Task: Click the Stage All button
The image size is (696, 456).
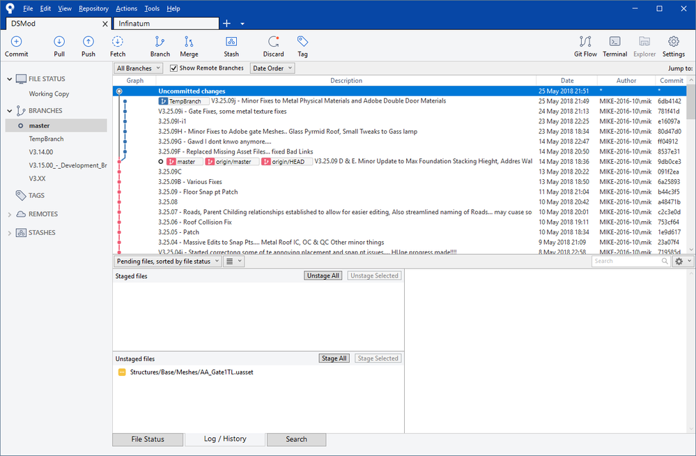Action: [x=334, y=358]
